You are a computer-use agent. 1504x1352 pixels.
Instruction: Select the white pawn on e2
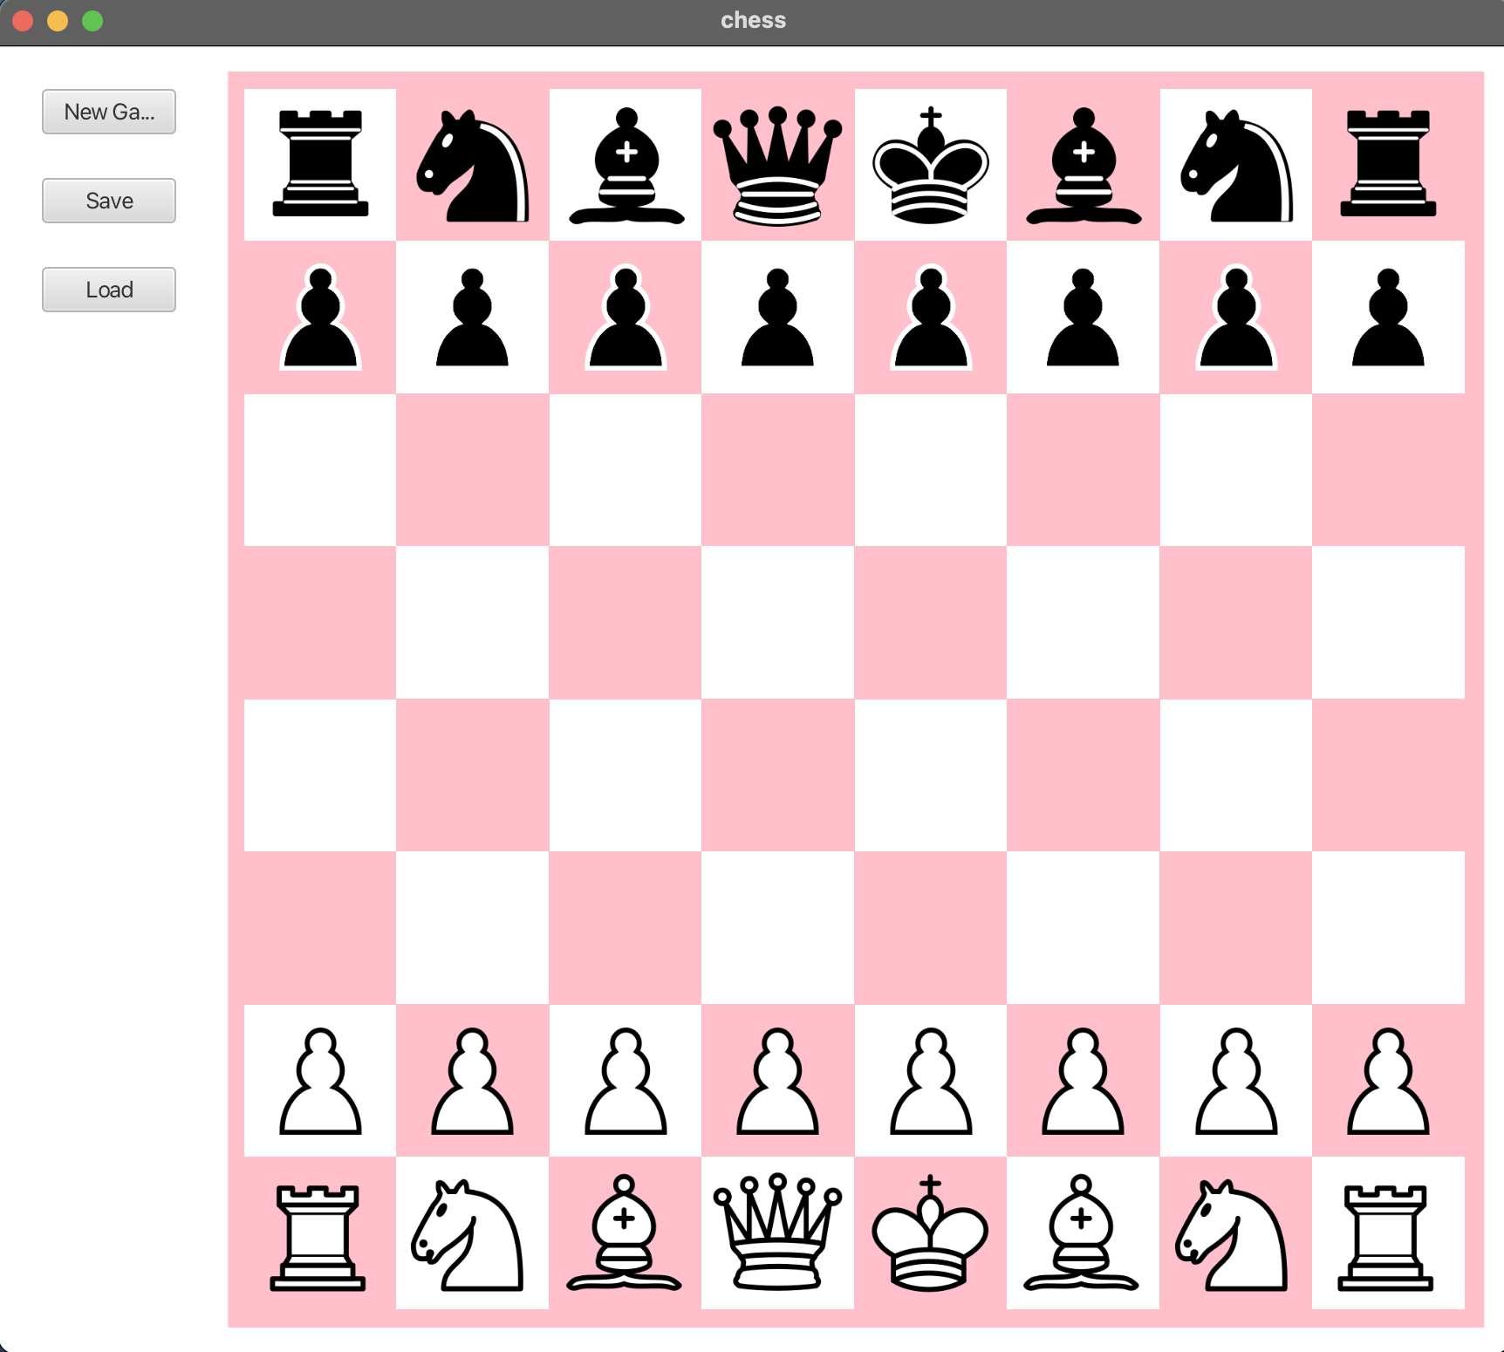point(930,1081)
